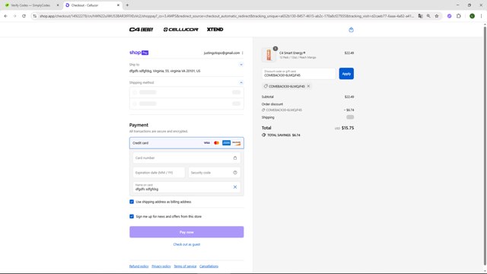Close the Checkout - Cellucor tab
Image resolution: width=487 pixels, height=274 pixels.
coord(118,5)
